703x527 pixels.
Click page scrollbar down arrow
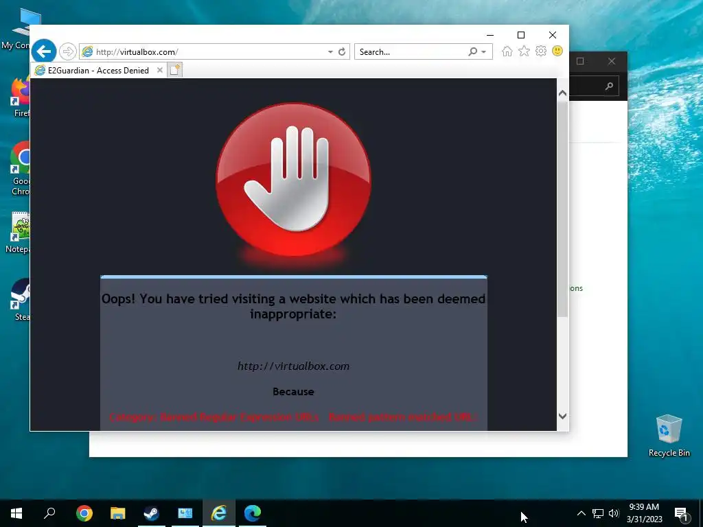tap(563, 416)
